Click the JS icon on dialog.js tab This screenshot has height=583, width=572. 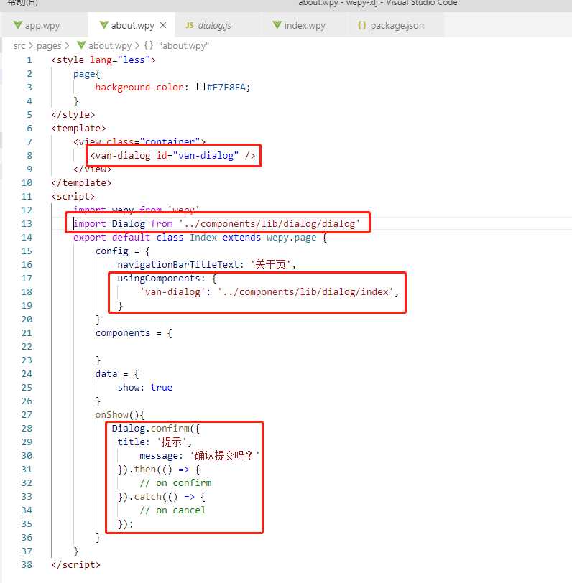(x=190, y=25)
